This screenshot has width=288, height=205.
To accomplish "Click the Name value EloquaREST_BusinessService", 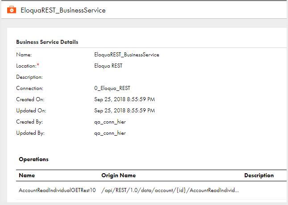I will [127, 55].
